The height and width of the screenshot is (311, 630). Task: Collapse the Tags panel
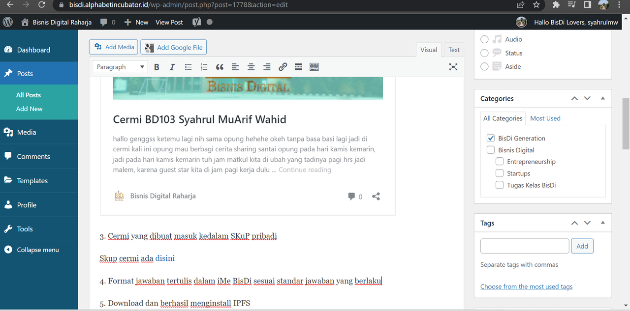coord(603,223)
